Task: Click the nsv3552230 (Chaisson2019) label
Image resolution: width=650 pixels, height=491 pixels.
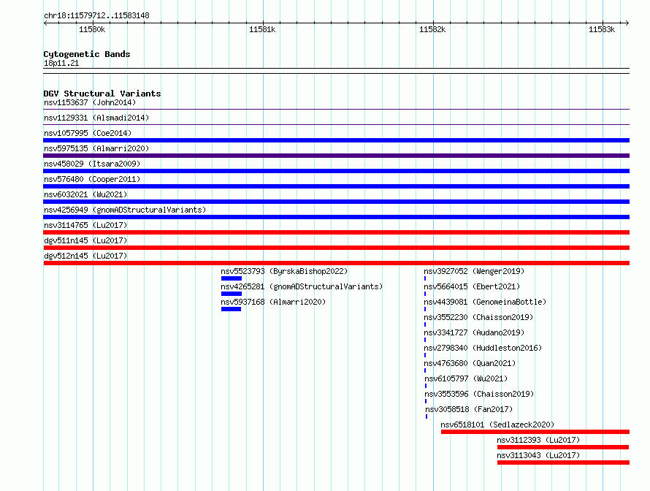Action: point(478,317)
